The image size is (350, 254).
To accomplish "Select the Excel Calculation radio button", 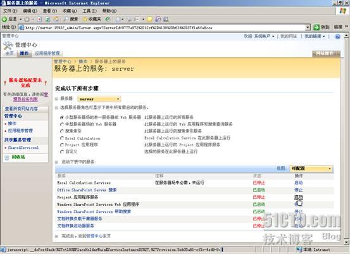I will click(62, 138).
